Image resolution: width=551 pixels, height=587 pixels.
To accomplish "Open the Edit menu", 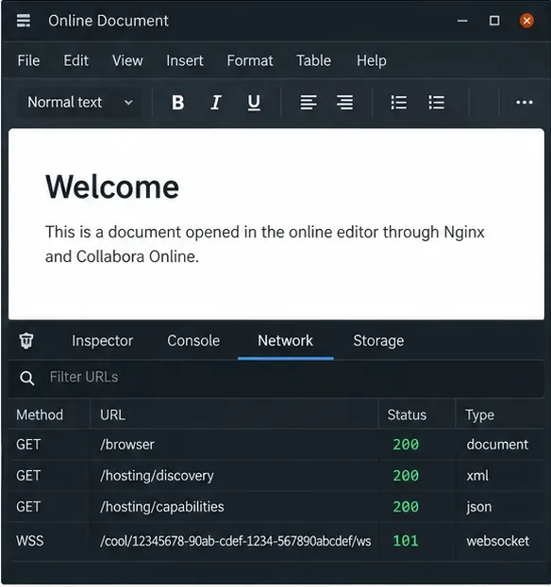I will click(x=76, y=60).
